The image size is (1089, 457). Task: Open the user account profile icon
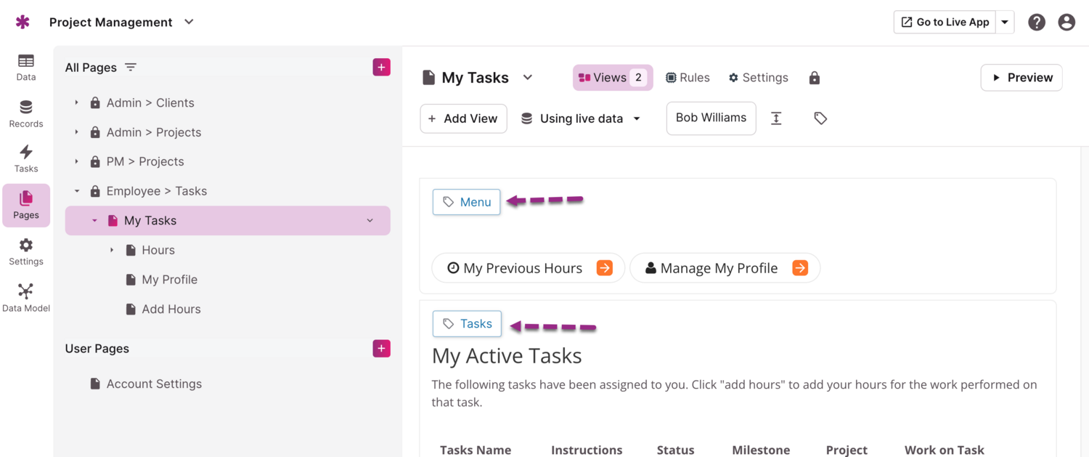[x=1066, y=23]
